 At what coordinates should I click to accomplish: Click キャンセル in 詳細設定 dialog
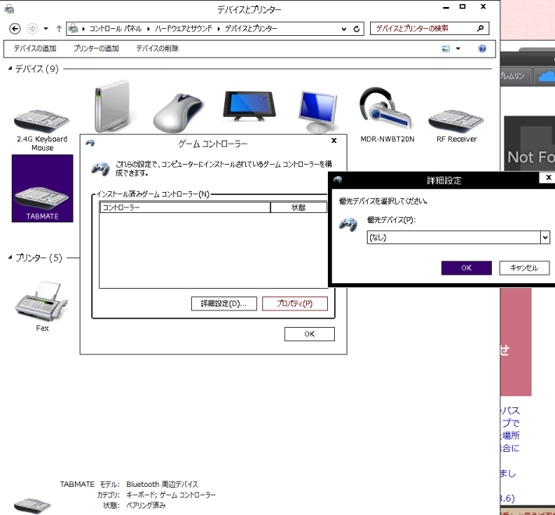525,268
